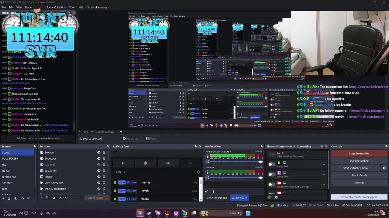
Task: Hide the Subathon source eye icon
Action: 99,171
